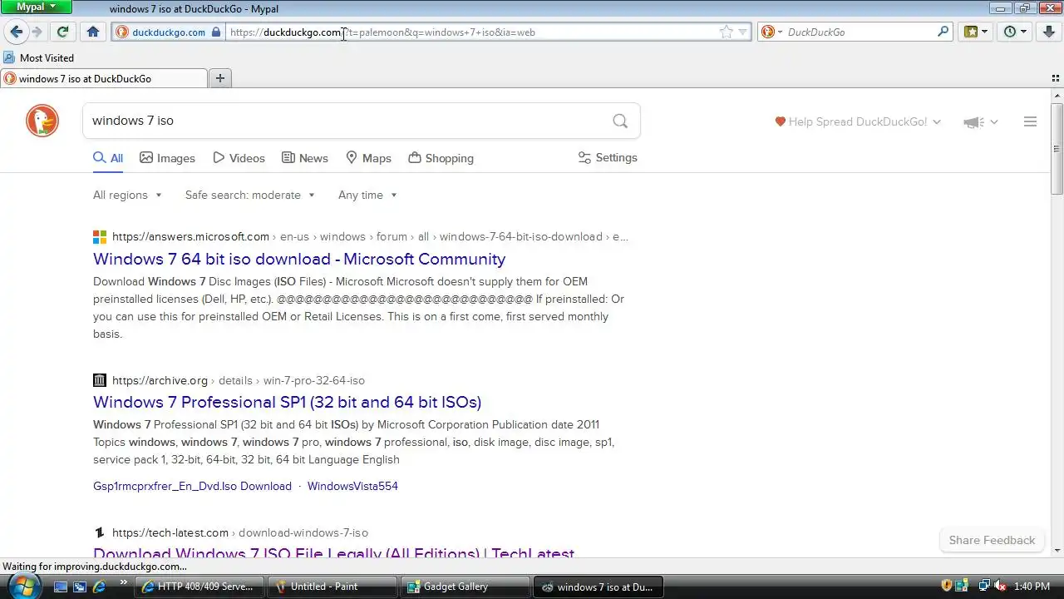The width and height of the screenshot is (1064, 599).
Task: Open the Mypal application menu
Action: click(36, 7)
